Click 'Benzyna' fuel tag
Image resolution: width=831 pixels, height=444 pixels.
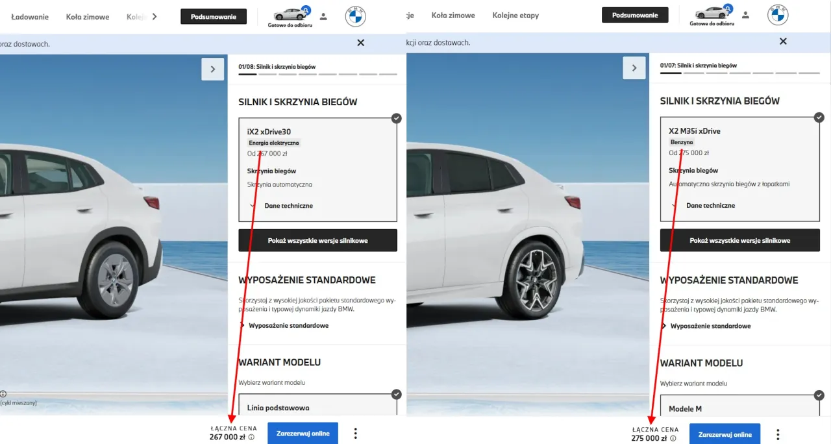[682, 142]
